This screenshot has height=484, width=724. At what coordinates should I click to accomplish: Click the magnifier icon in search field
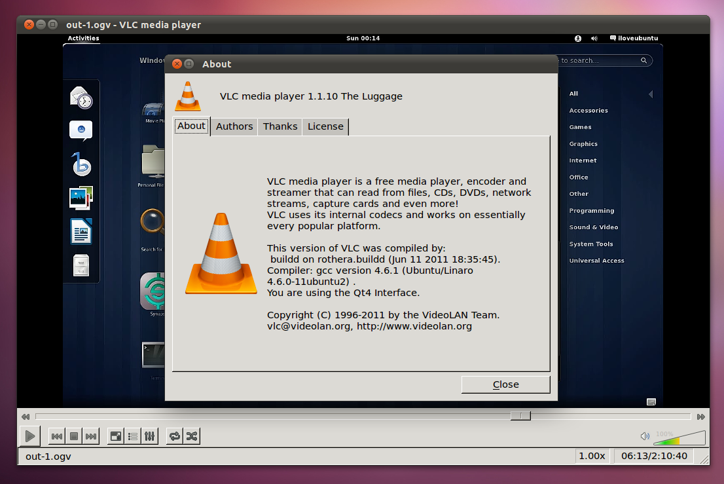pyautogui.click(x=643, y=60)
